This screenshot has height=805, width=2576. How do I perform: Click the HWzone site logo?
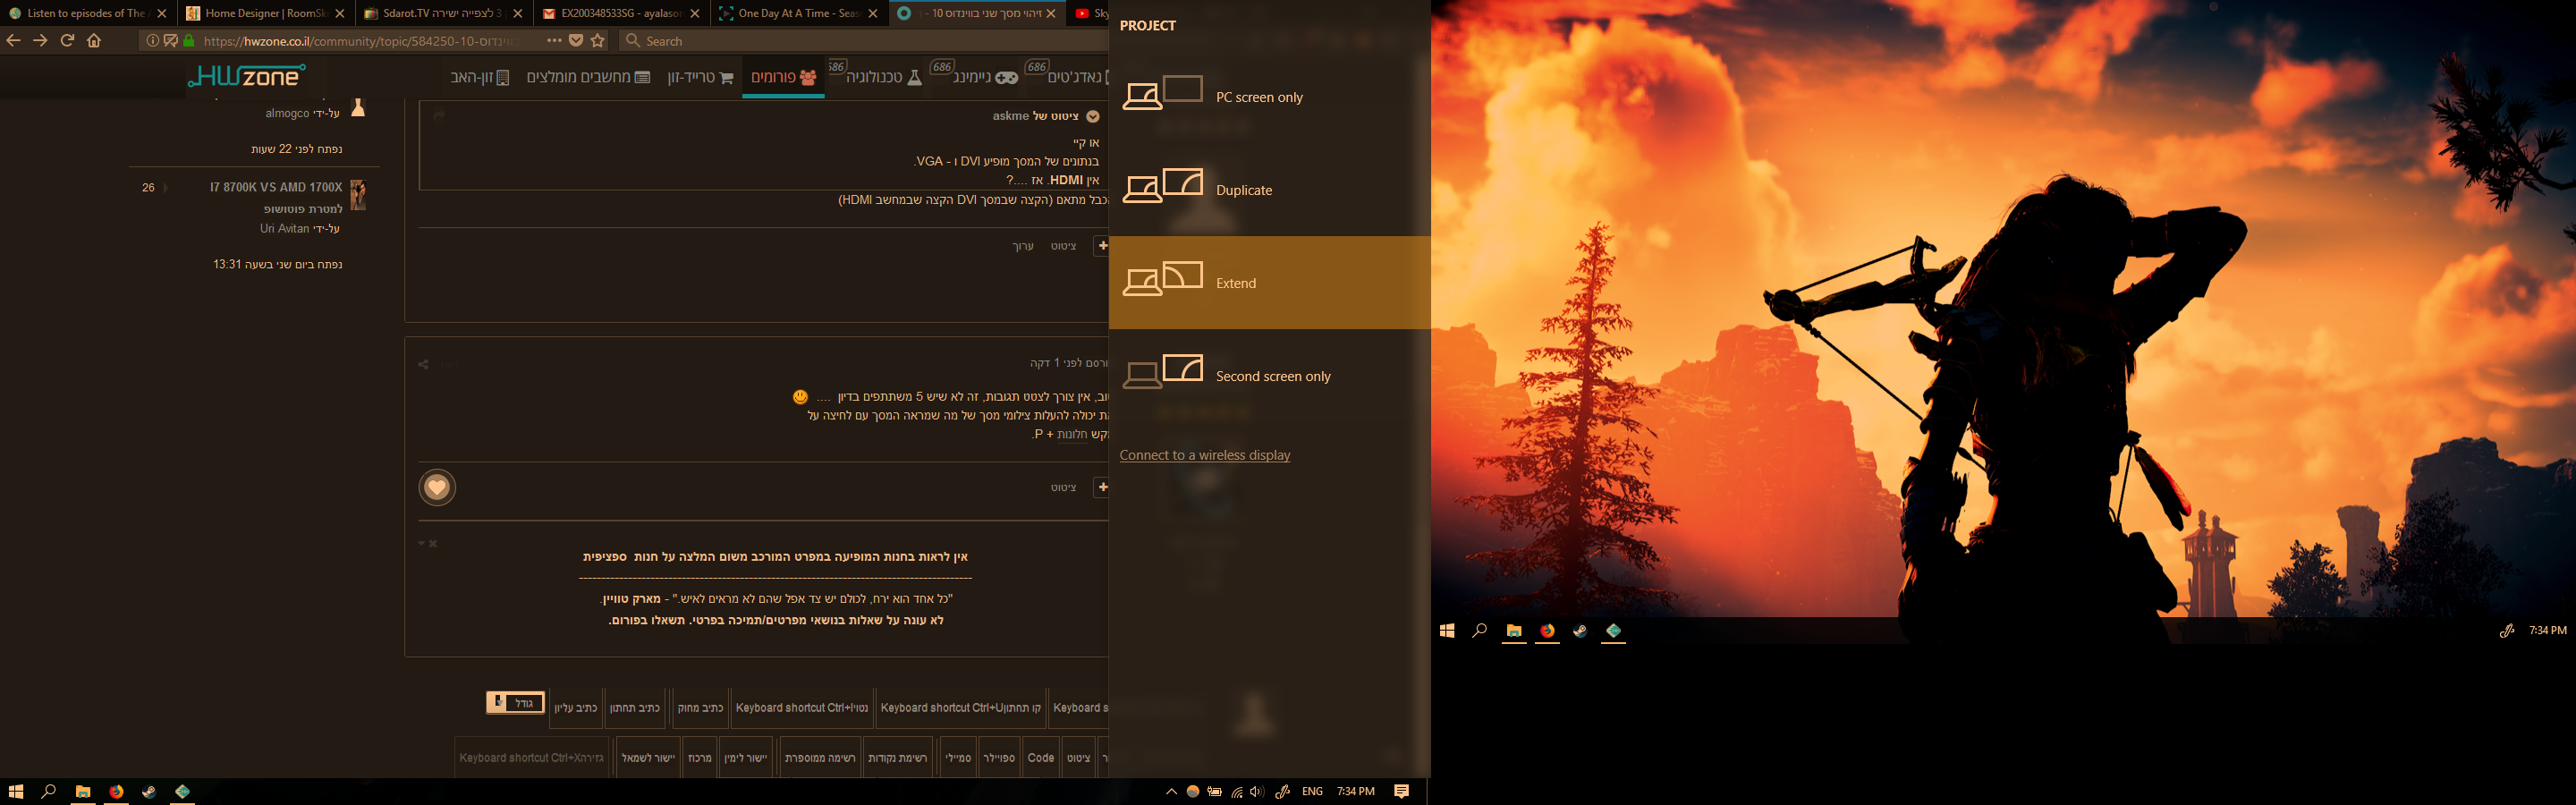pos(246,76)
